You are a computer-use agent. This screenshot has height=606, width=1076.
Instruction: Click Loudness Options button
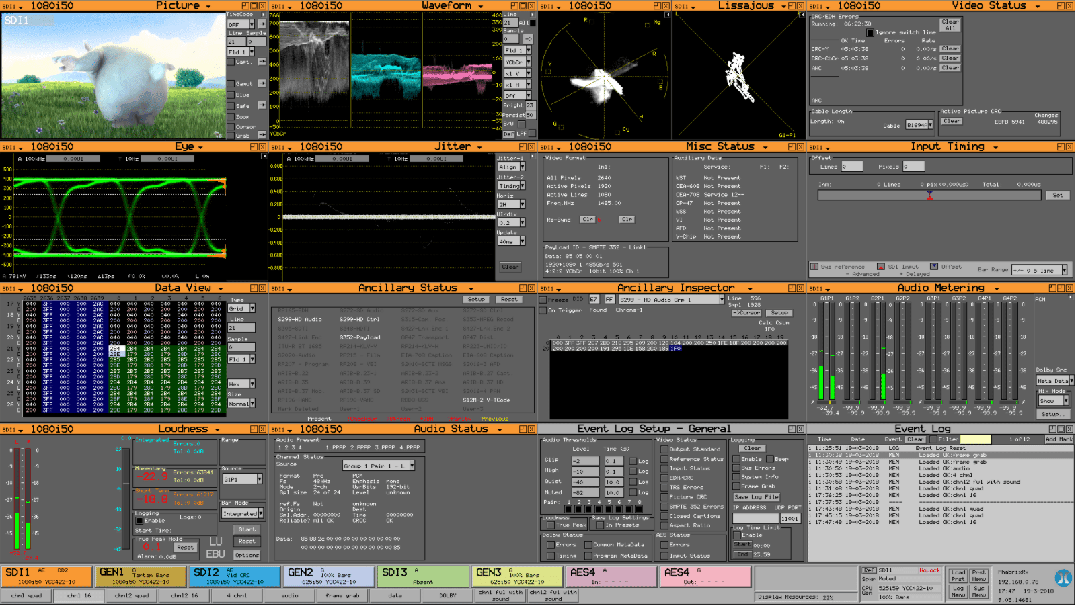click(247, 555)
